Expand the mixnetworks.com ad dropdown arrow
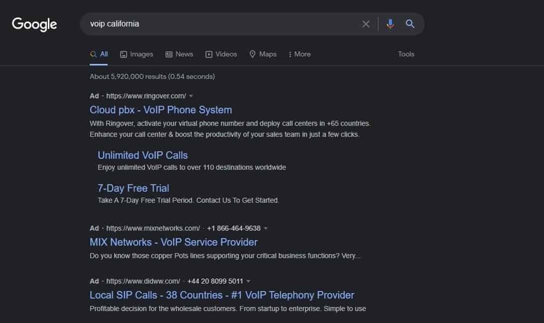The width and height of the screenshot is (544, 323). coord(266,228)
